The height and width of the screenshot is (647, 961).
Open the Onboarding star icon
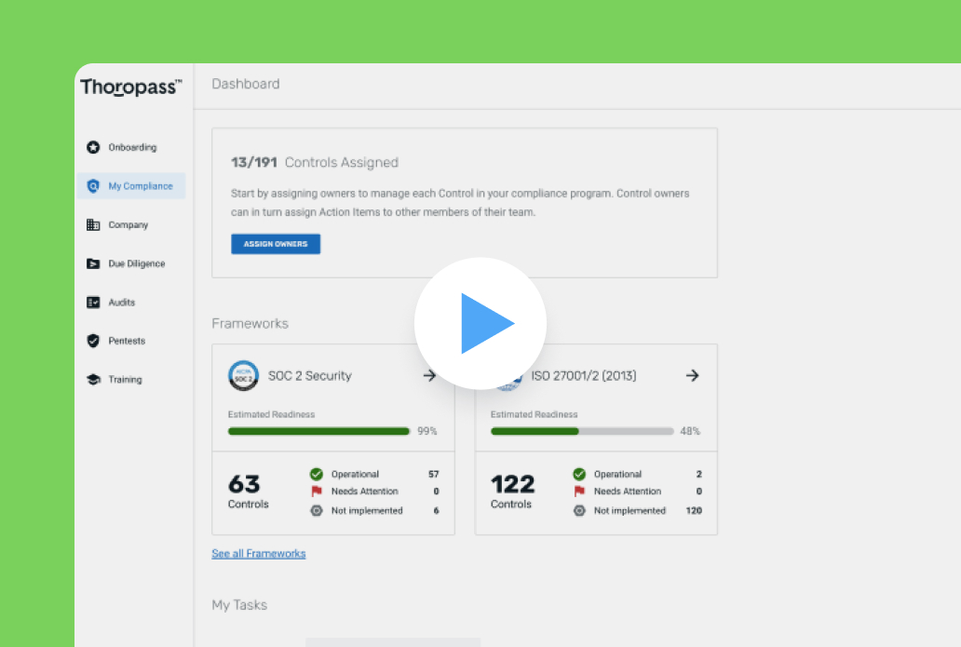point(93,147)
